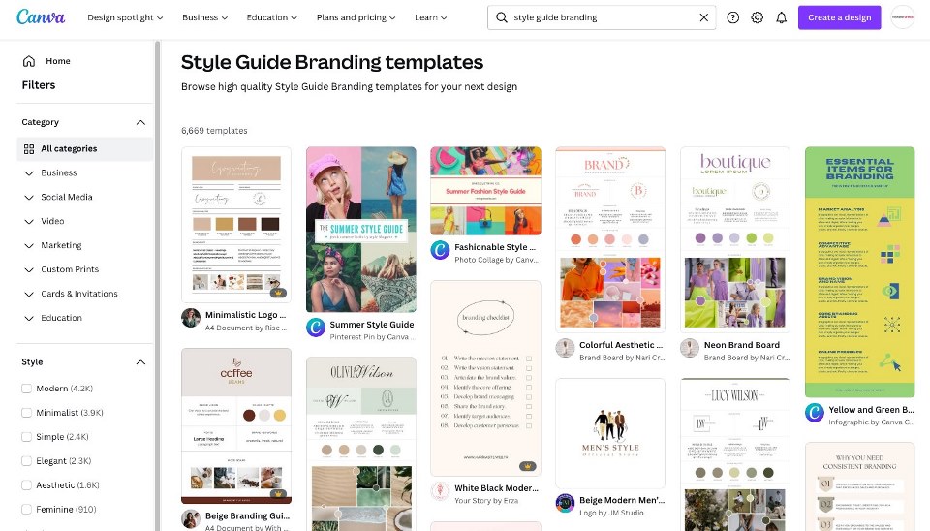Click the All categories grid icon

29,149
